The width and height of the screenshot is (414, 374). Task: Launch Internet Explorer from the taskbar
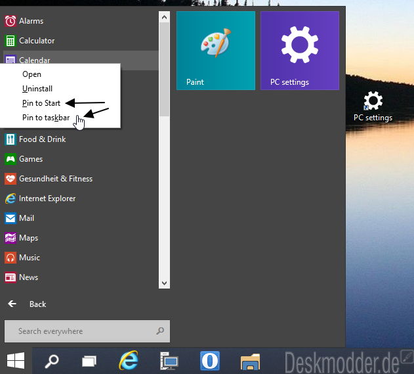[x=129, y=360]
